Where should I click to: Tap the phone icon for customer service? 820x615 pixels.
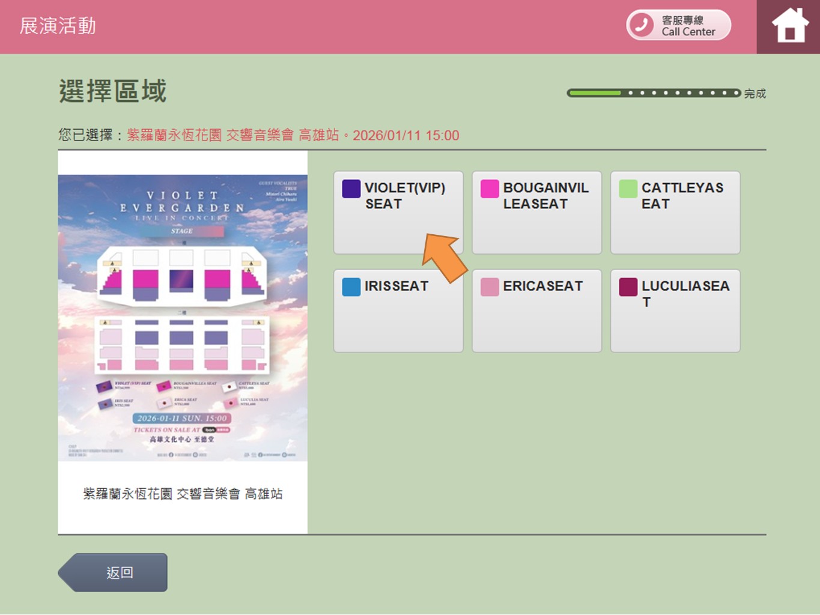pyautogui.click(x=642, y=25)
